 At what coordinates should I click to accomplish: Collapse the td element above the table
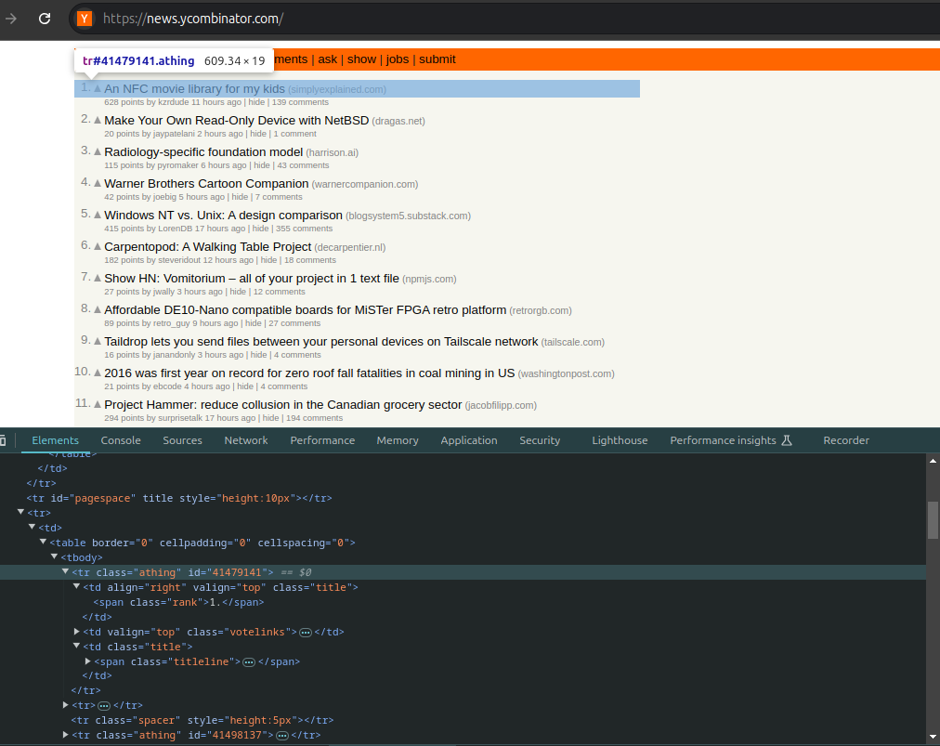pos(33,527)
